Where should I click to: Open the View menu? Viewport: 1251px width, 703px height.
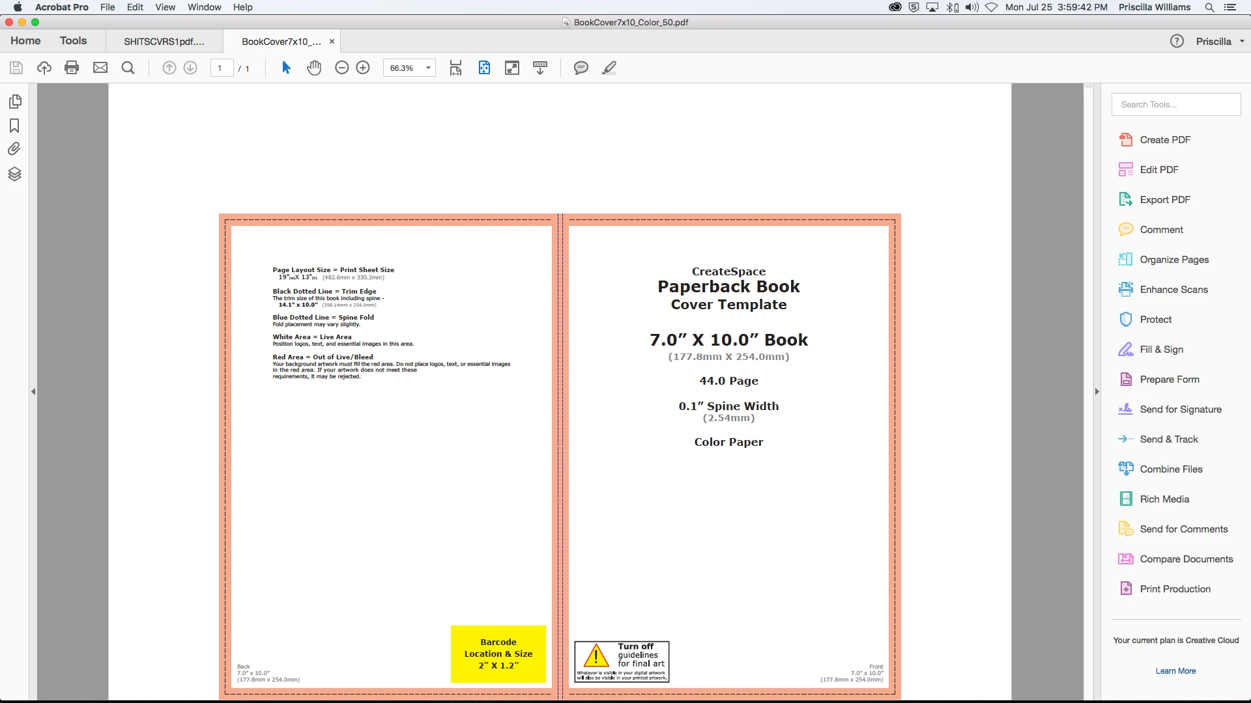click(165, 7)
